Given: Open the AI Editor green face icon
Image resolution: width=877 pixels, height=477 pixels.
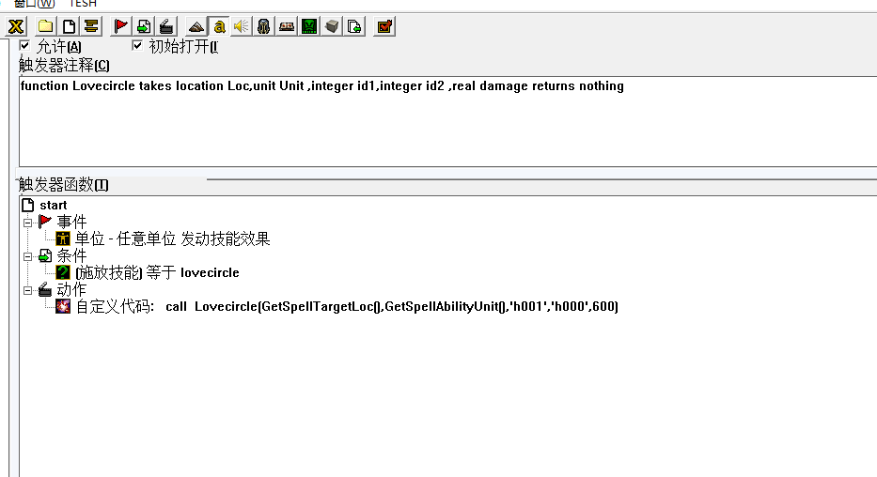Looking at the screenshot, I should coord(309,26).
